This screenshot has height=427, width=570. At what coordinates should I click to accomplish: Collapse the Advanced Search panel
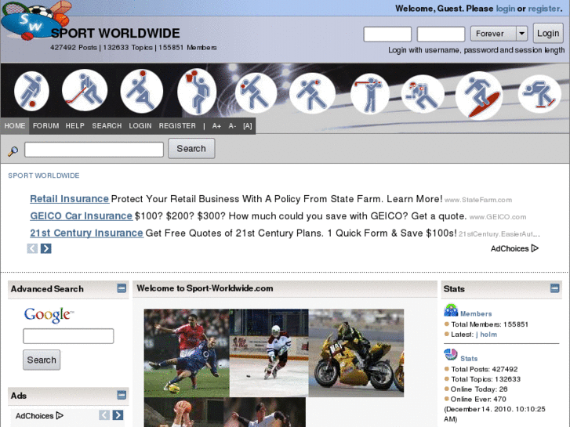(x=122, y=288)
